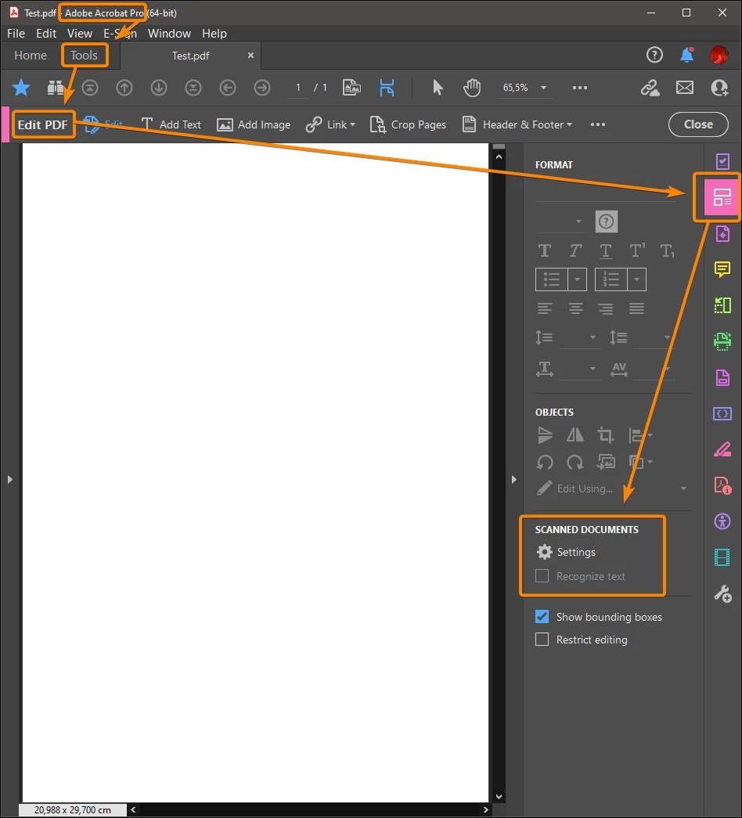The height and width of the screenshot is (818, 742).
Task: Open the Edit menu
Action: pos(46,34)
